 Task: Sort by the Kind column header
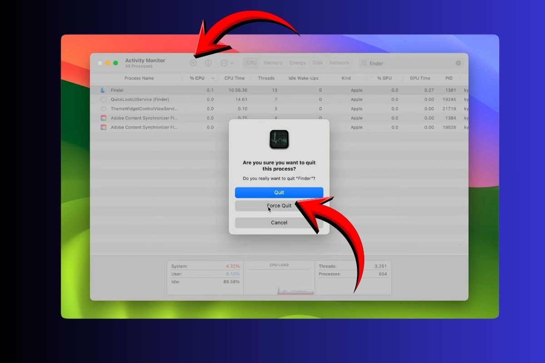point(346,78)
